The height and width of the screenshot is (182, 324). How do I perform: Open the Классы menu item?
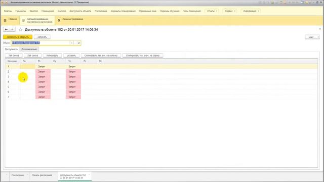pyautogui.click(x=8, y=11)
